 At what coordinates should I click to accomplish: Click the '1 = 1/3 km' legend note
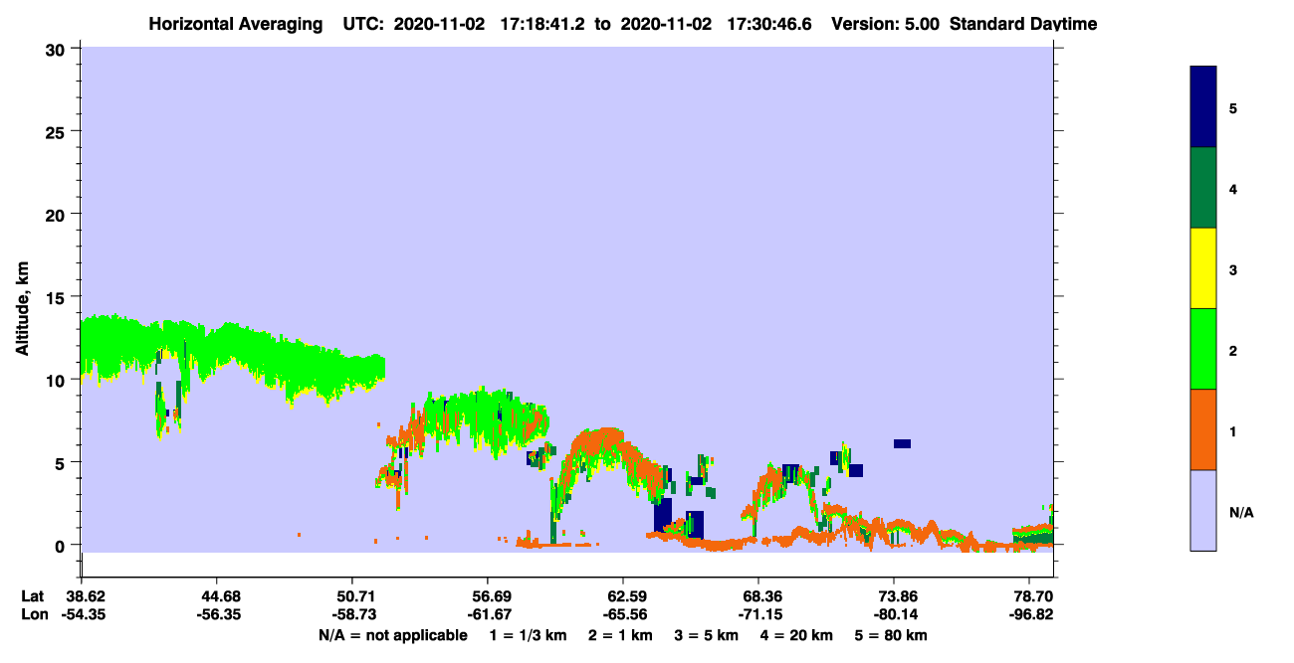[x=529, y=635]
